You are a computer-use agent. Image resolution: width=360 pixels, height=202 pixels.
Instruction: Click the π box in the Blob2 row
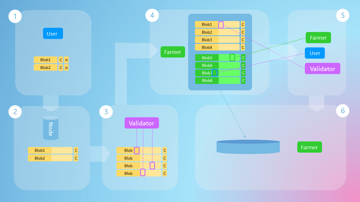coord(66,67)
